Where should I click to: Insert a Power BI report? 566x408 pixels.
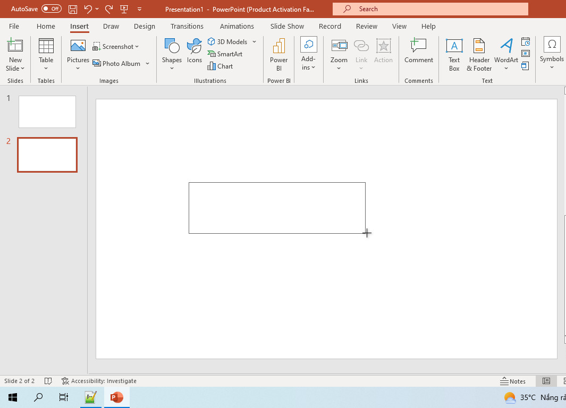[x=278, y=55]
